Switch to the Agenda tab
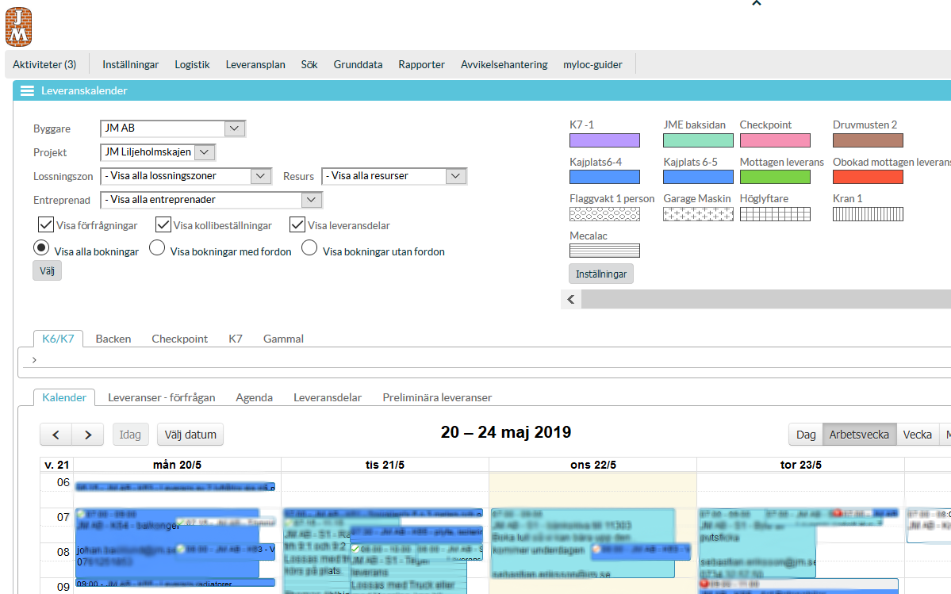951x594 pixels. pos(254,397)
